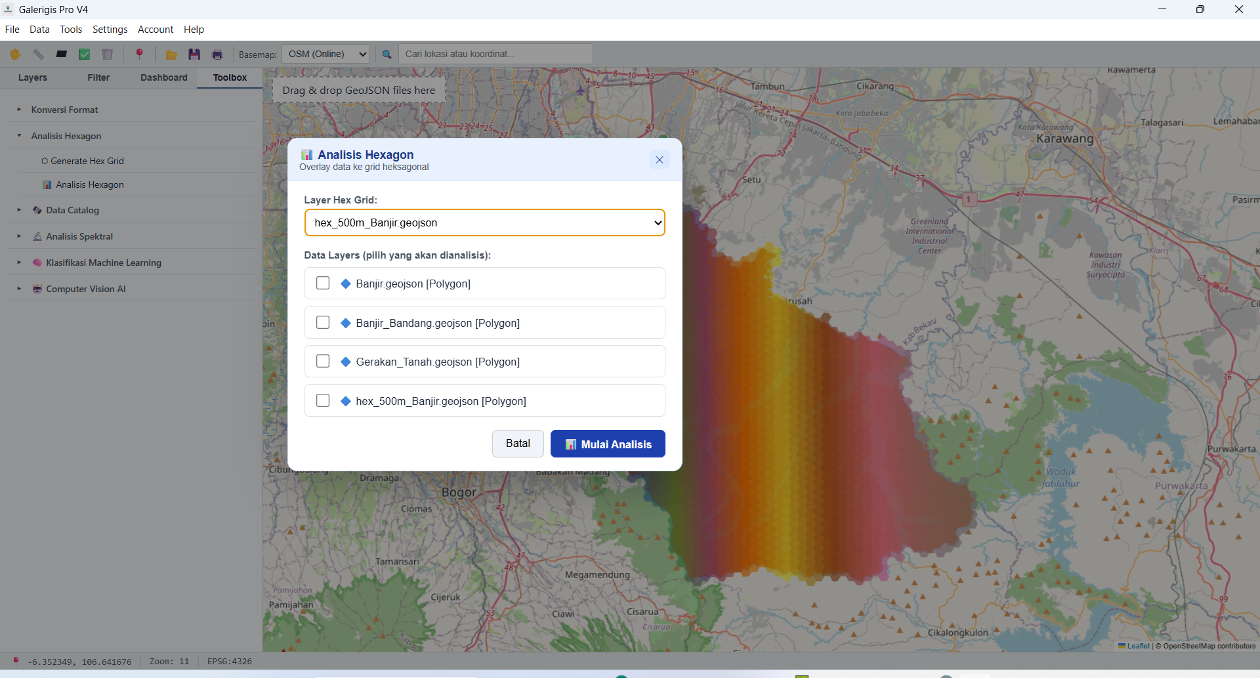The width and height of the screenshot is (1260, 678).
Task: Click the hexagon icon beside Generate Hex Grid
Action: pos(45,161)
